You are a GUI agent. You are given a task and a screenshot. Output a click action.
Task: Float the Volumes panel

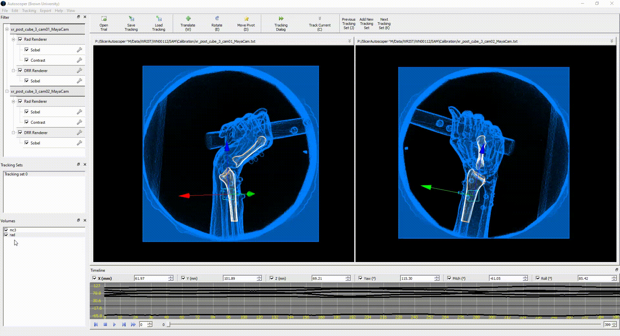[78, 220]
